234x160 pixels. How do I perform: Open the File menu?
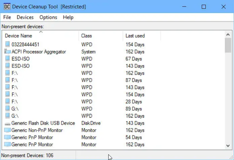coord(7,17)
